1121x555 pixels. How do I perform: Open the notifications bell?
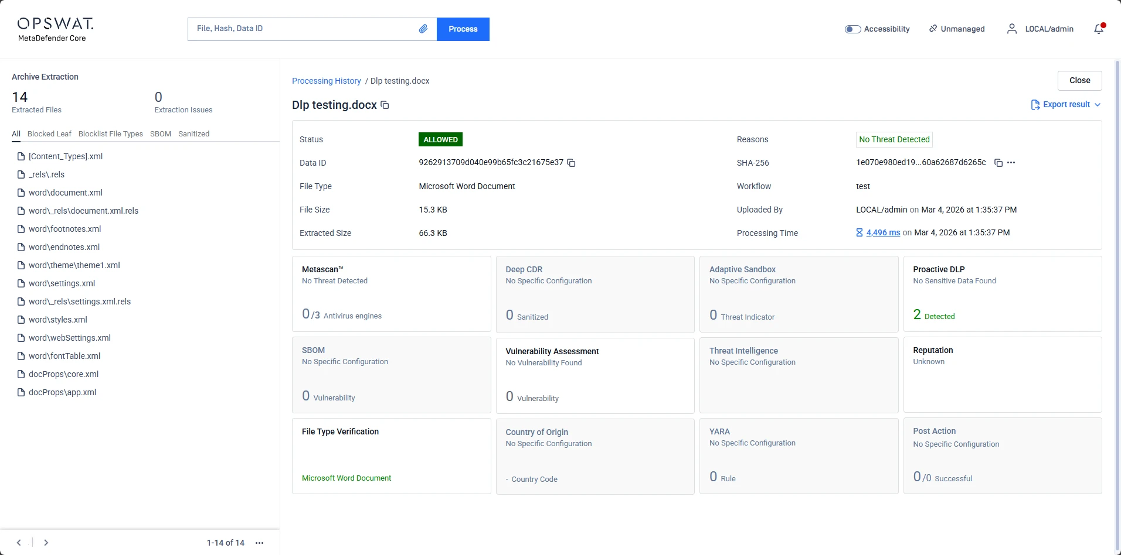pos(1099,29)
